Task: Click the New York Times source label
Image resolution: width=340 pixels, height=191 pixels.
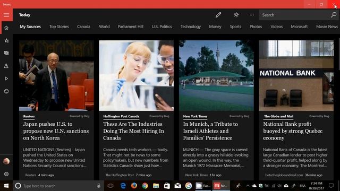Action: 195,116
